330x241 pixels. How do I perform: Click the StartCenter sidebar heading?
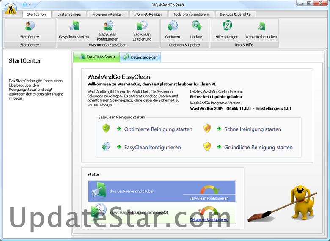25,61
